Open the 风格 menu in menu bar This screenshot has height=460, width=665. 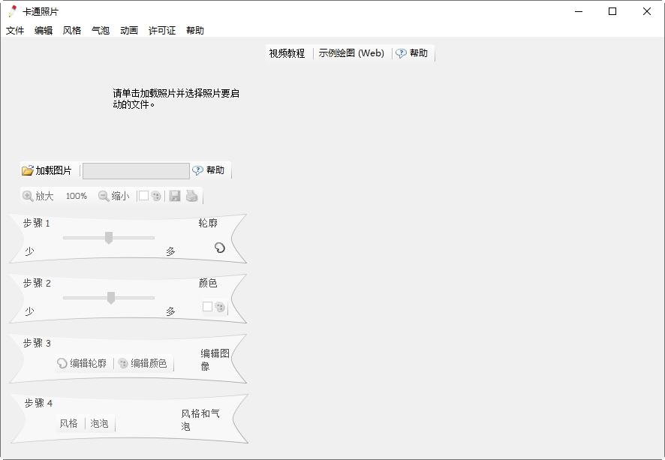71,31
